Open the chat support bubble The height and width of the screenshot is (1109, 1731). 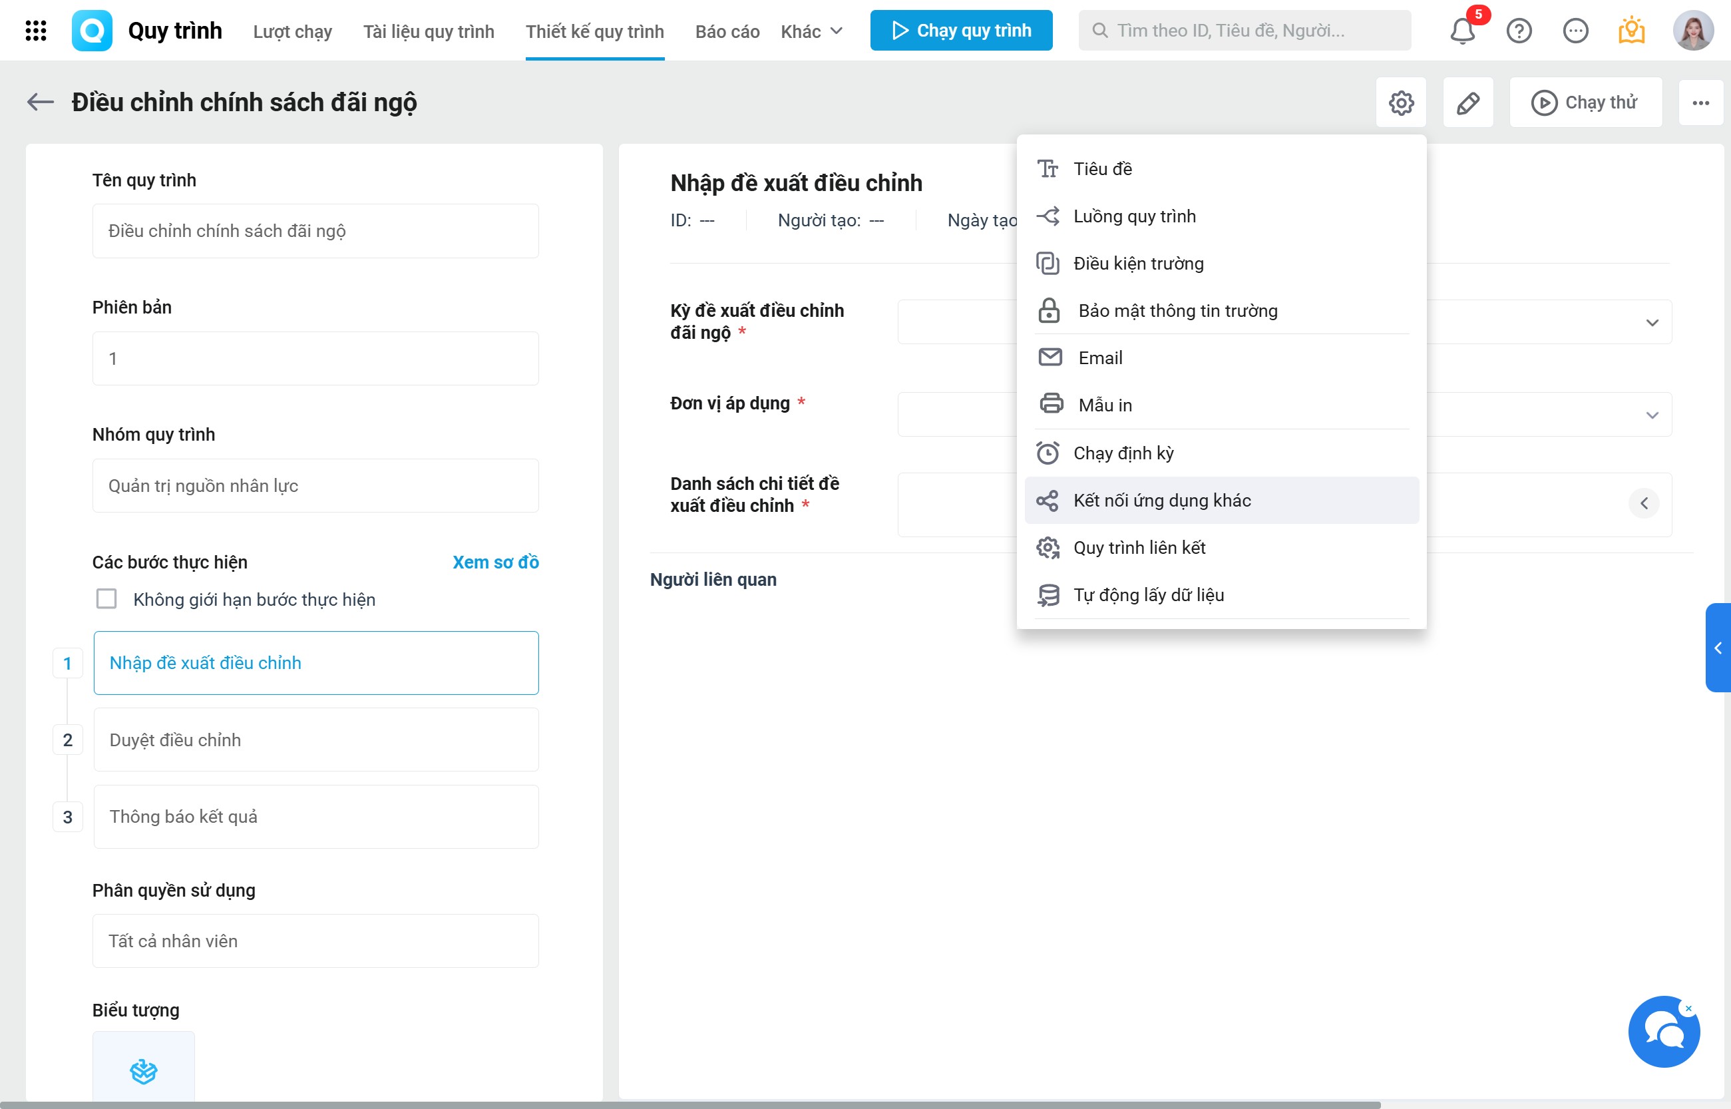coord(1663,1032)
